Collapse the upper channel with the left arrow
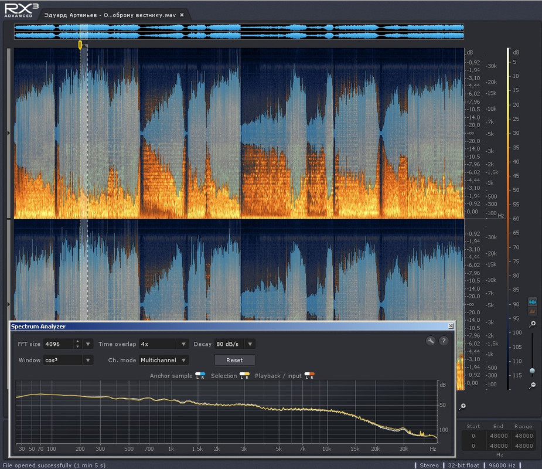This screenshot has height=469, width=542. (9, 133)
